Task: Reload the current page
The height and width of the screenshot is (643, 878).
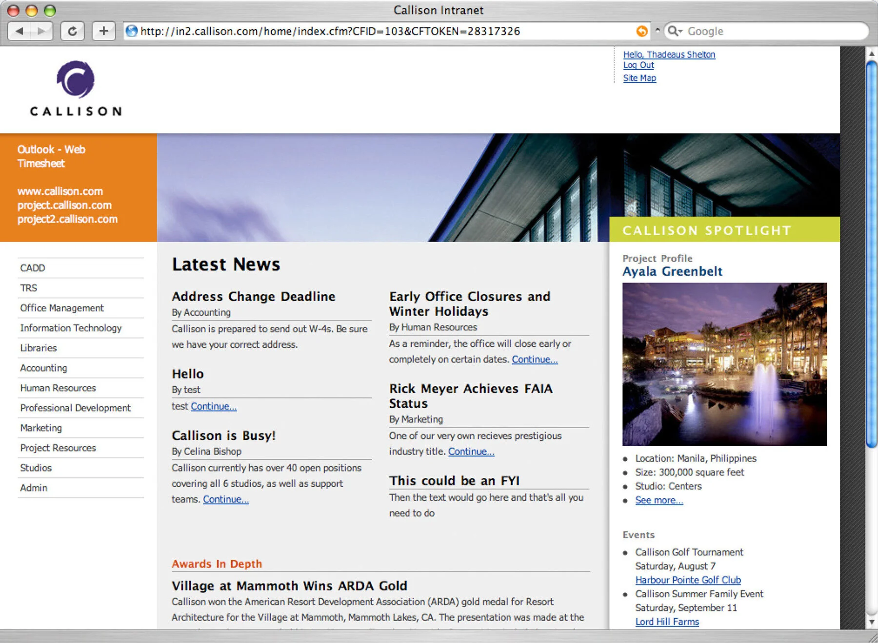Action: (72, 31)
